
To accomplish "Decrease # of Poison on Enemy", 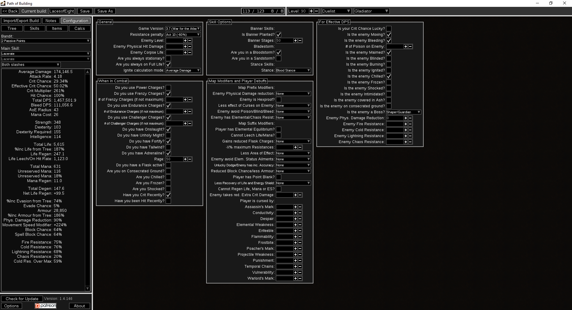I will click(x=411, y=46).
